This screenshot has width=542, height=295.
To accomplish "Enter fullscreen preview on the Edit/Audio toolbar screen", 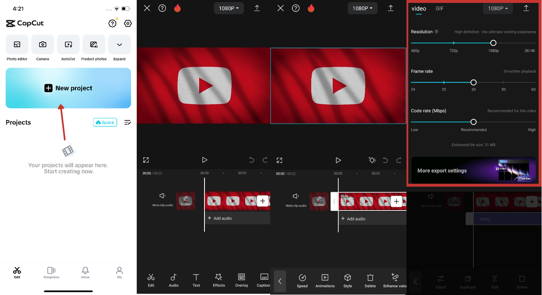I will tap(146, 160).
